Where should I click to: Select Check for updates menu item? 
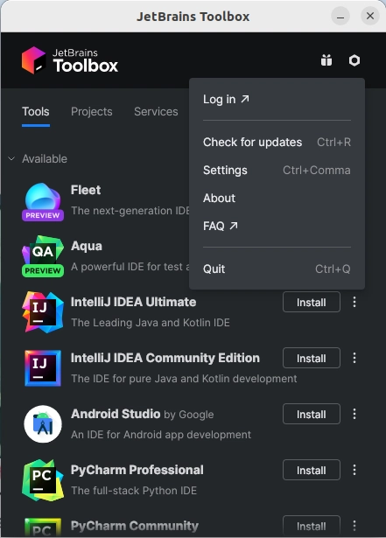pos(277,142)
